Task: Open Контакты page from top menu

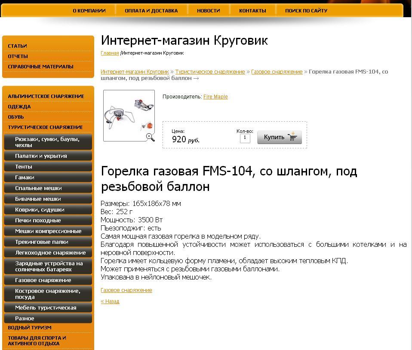Action: 252,11
